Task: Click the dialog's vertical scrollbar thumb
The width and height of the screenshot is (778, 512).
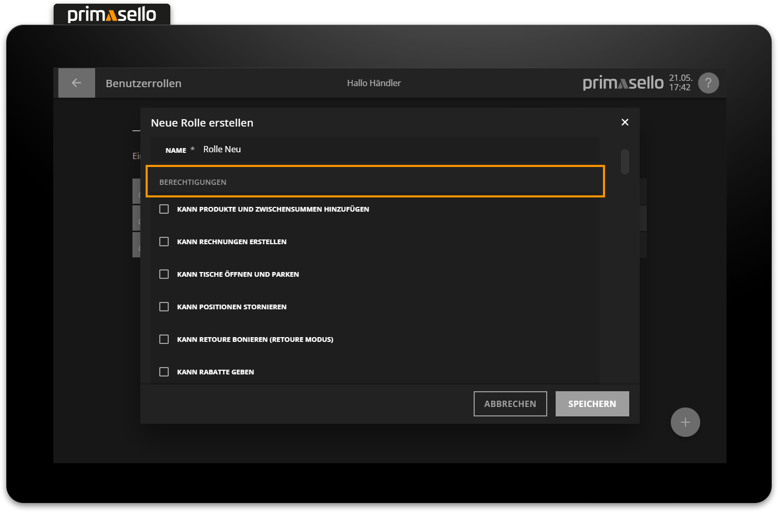Action: pyautogui.click(x=625, y=161)
